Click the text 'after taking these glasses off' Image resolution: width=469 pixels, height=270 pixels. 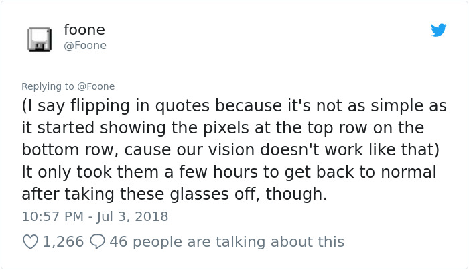pos(141,194)
